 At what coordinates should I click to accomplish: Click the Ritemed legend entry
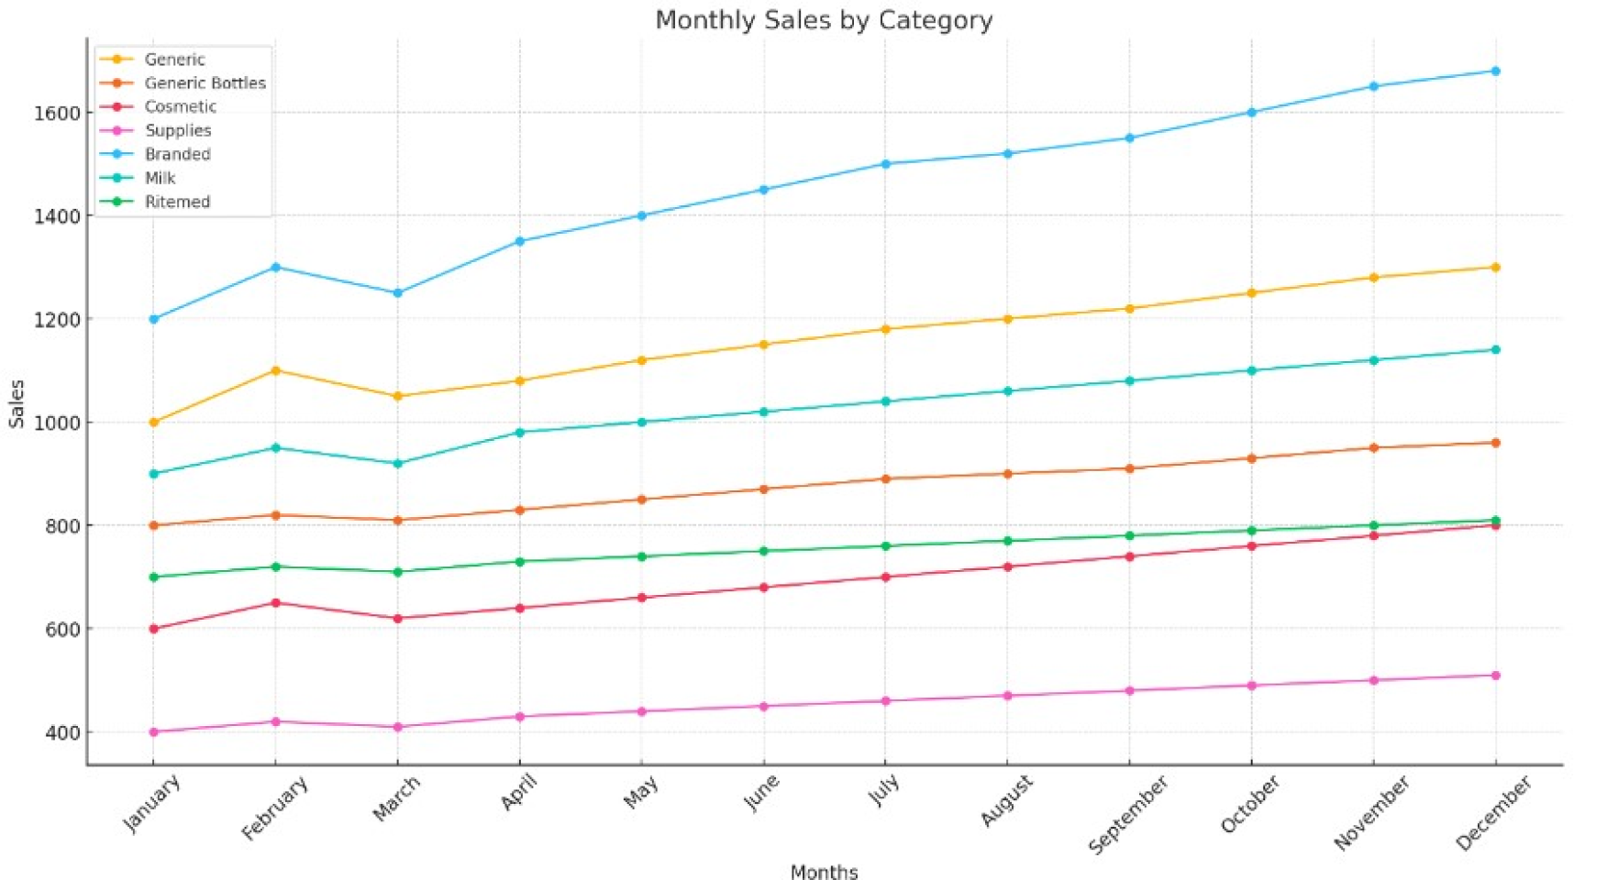155,202
